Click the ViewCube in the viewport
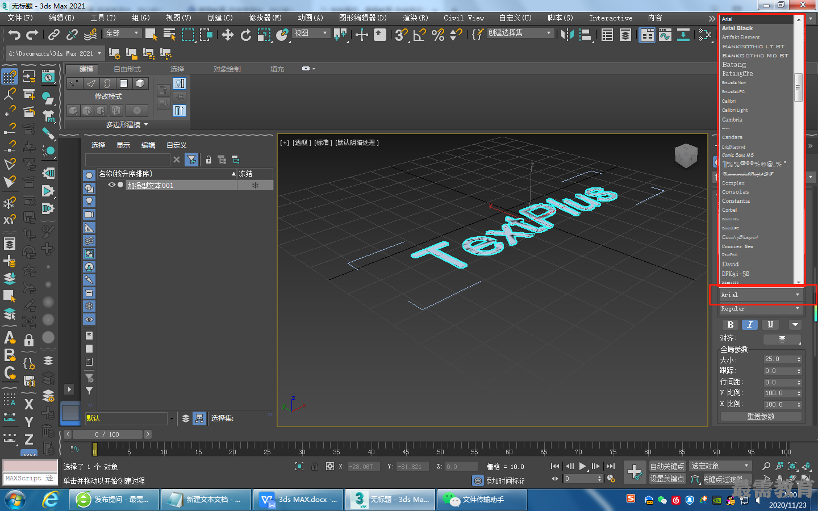The height and width of the screenshot is (511, 818). [686, 156]
